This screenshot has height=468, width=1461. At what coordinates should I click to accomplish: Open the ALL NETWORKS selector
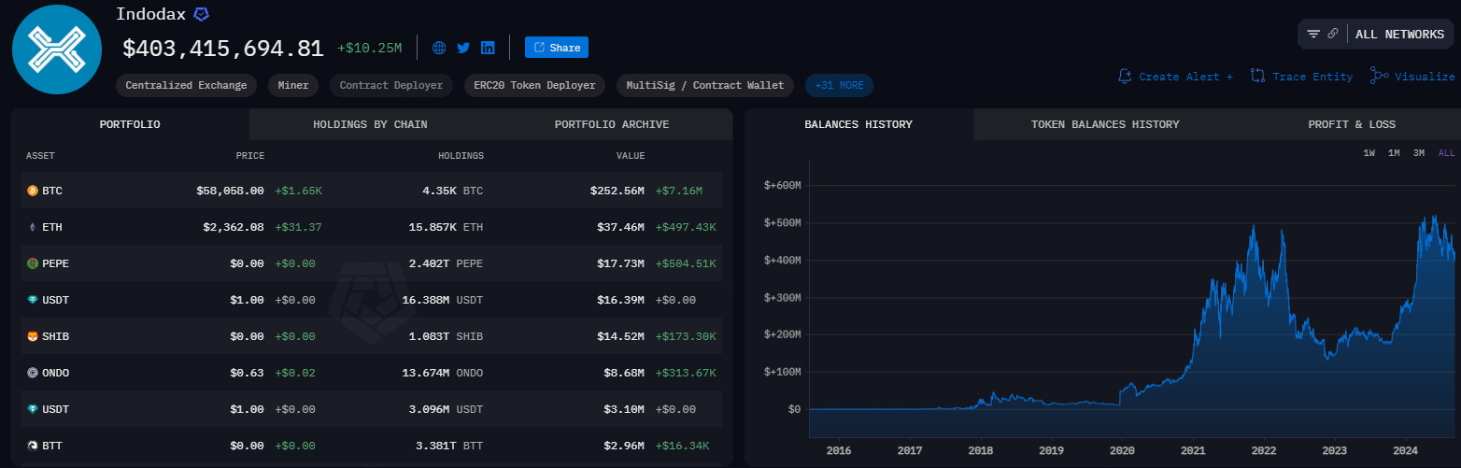pyautogui.click(x=1399, y=34)
